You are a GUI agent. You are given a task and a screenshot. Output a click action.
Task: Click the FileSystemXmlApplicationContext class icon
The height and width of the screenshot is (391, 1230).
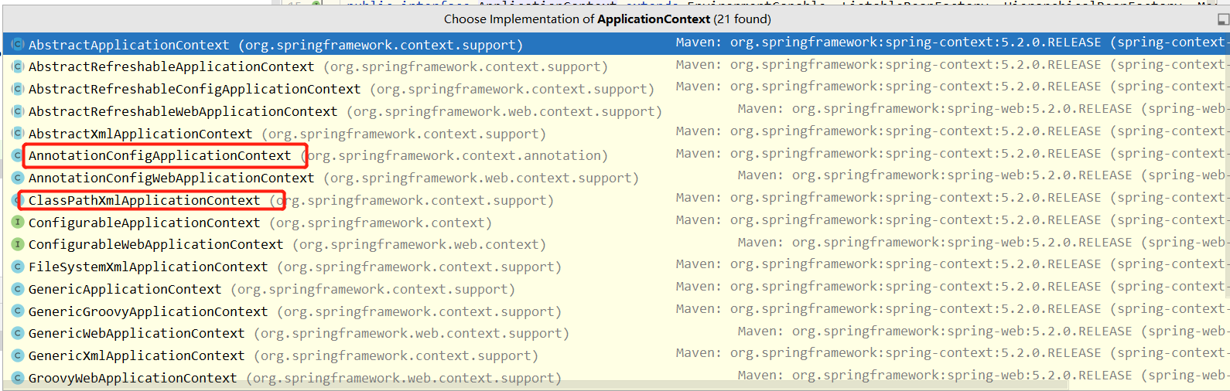click(17, 267)
